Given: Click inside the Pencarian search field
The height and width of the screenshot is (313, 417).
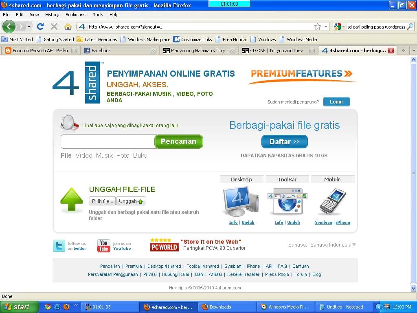Looking at the screenshot, I should pos(106,141).
